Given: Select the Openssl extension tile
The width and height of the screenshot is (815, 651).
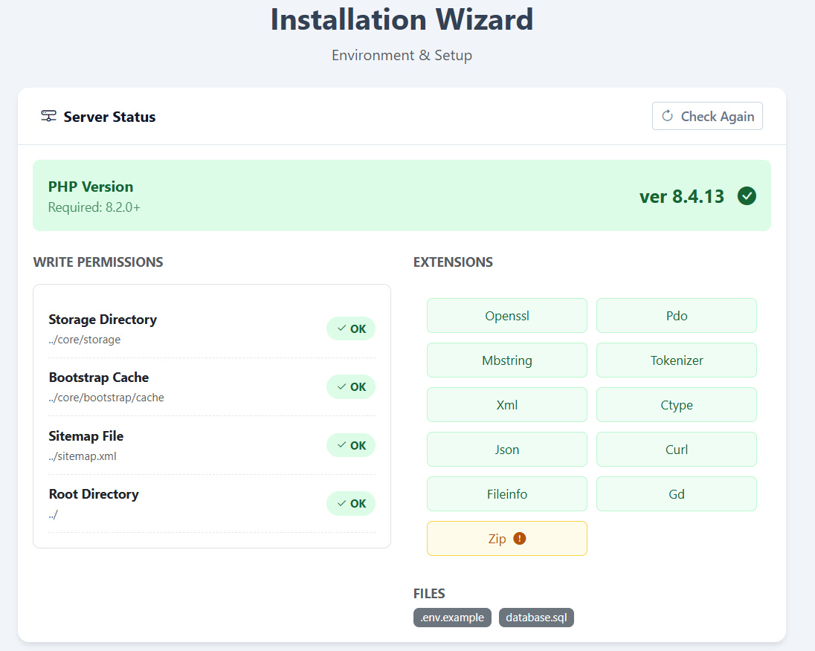Looking at the screenshot, I should tap(506, 316).
